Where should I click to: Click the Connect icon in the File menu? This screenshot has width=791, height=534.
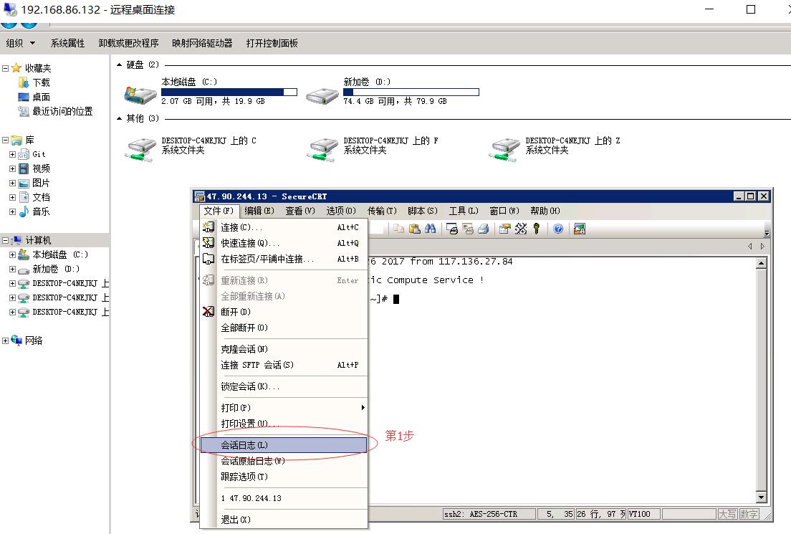208,227
